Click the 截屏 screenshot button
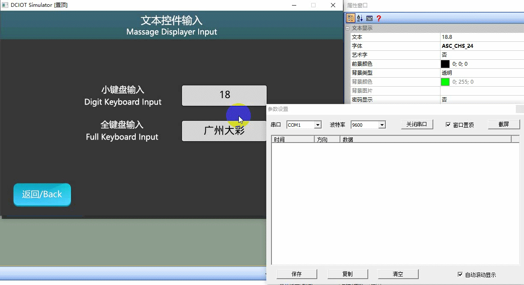 (503, 124)
